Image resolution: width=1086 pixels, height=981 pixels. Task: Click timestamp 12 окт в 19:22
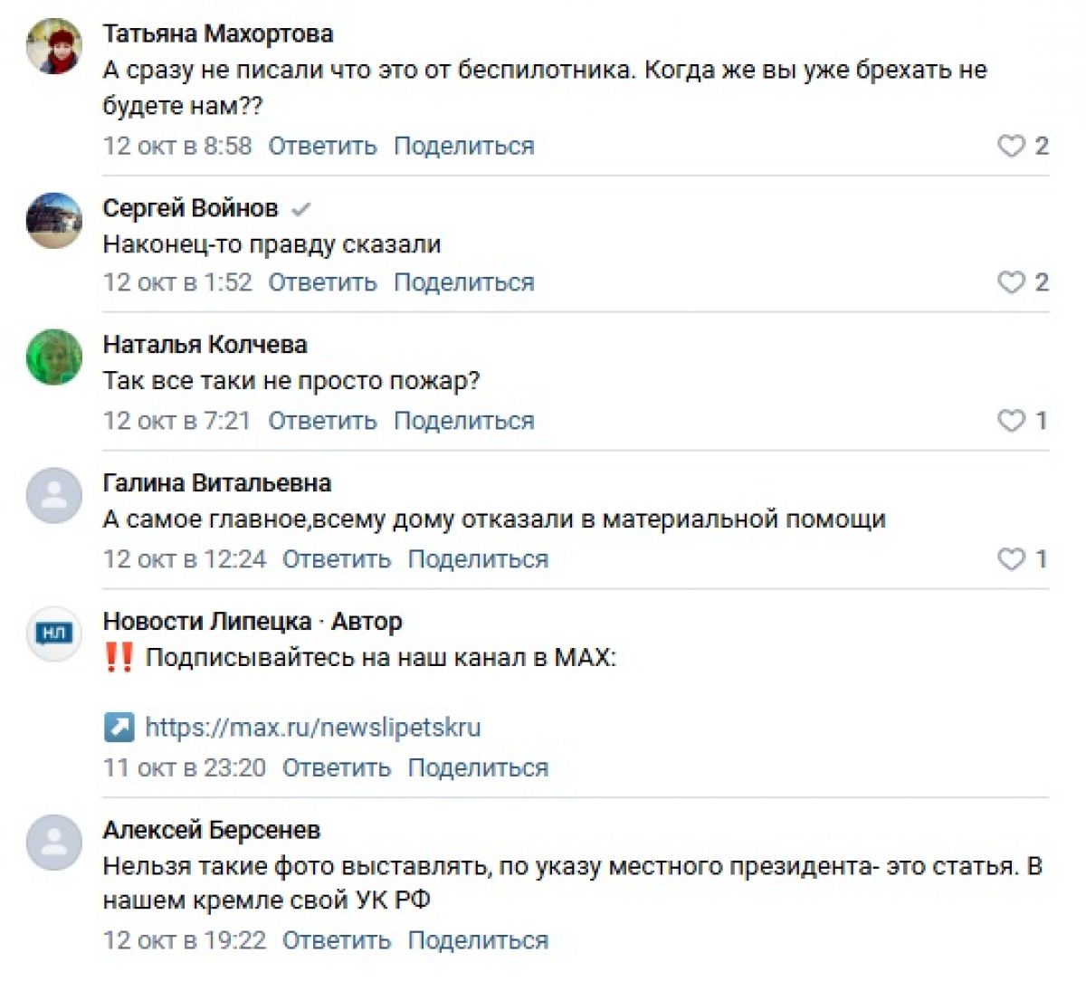(185, 940)
